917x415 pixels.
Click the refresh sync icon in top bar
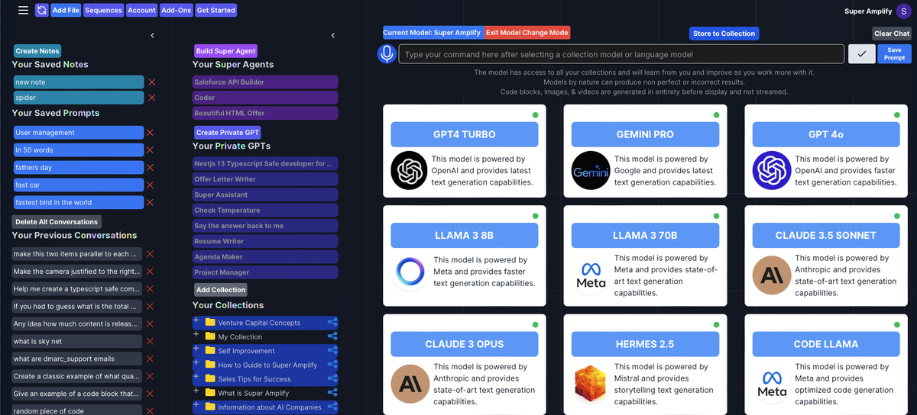[x=41, y=11]
